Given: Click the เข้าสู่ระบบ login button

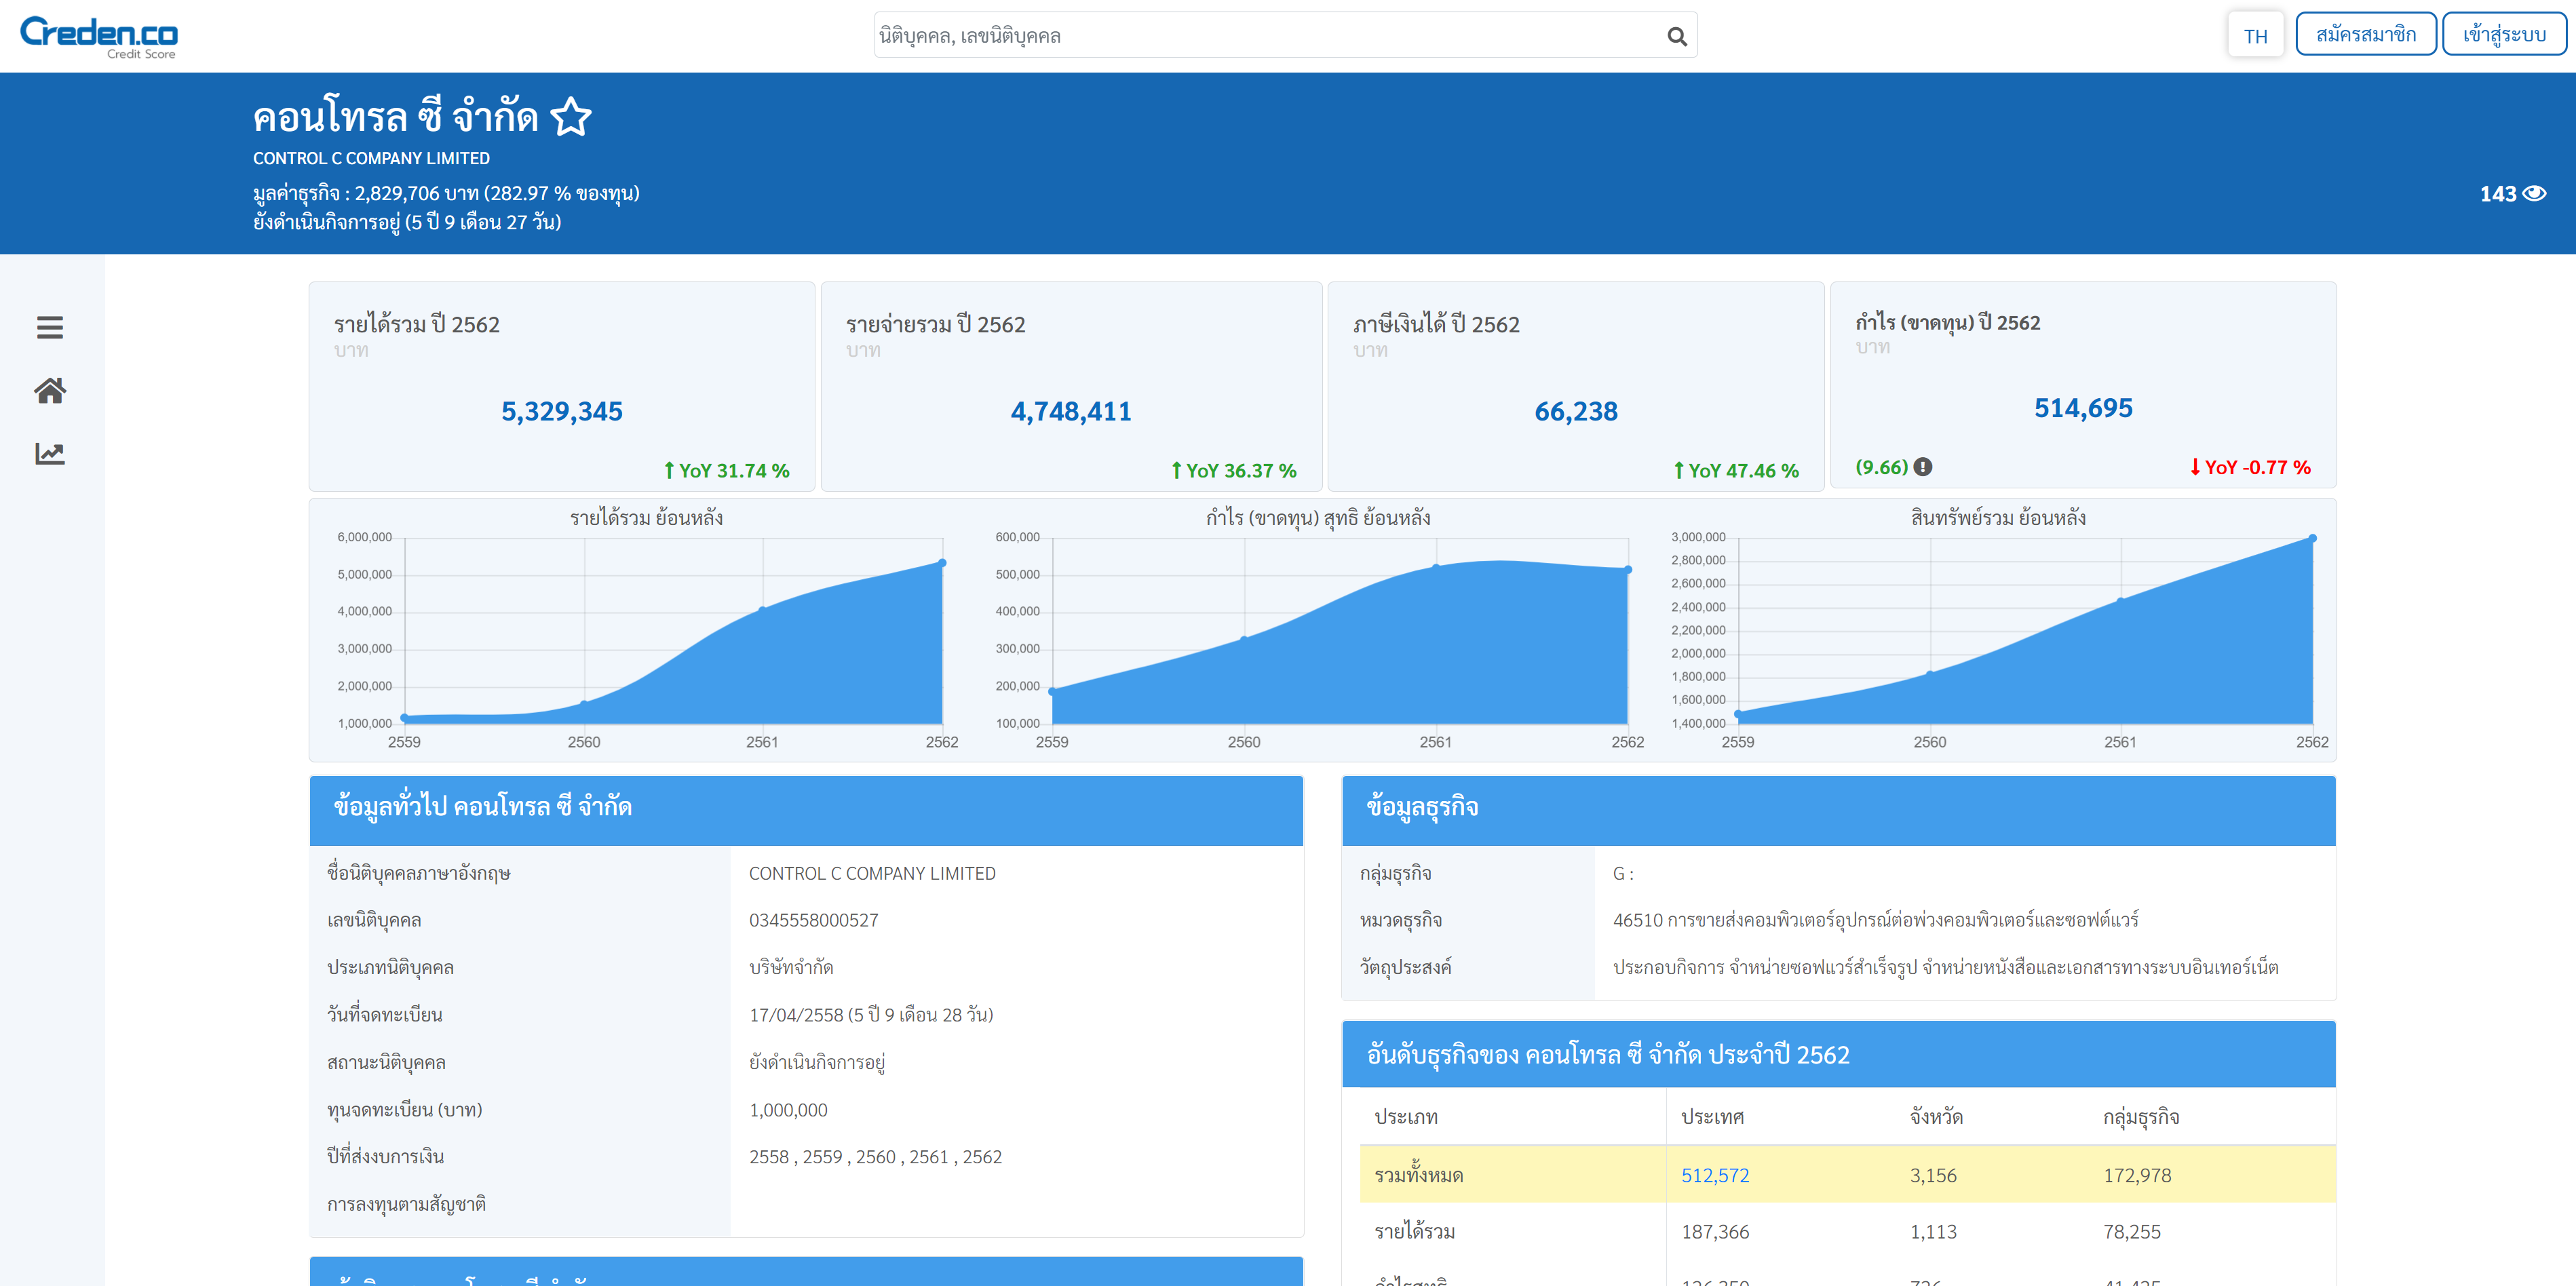Looking at the screenshot, I should 2503,35.
